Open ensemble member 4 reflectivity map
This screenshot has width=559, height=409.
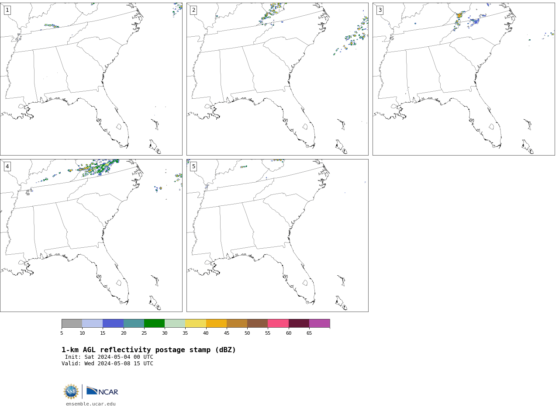coord(91,236)
